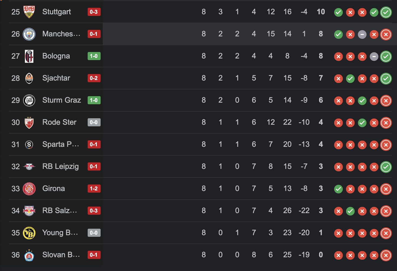Open the RB Leipzig team link
Image resolution: width=397 pixels, height=271 pixels.
click(60, 166)
